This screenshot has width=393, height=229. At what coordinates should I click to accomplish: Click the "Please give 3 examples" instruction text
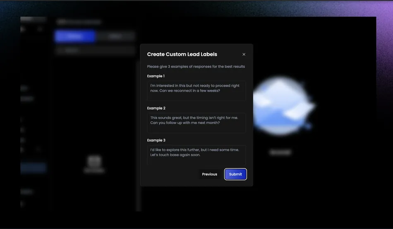pyautogui.click(x=196, y=66)
